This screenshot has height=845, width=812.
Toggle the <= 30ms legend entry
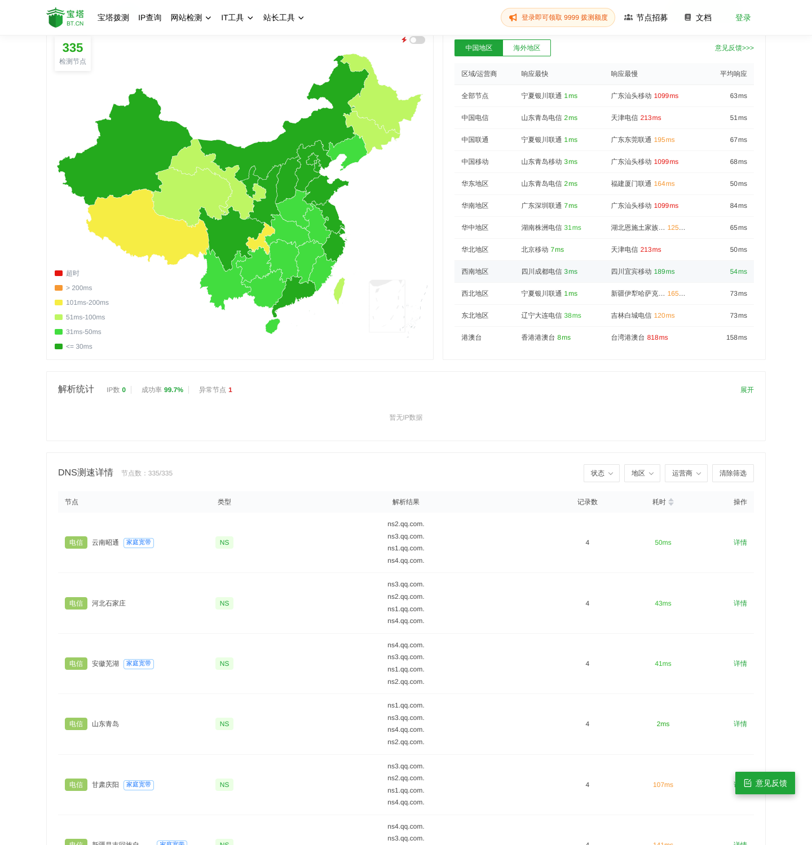pos(73,346)
